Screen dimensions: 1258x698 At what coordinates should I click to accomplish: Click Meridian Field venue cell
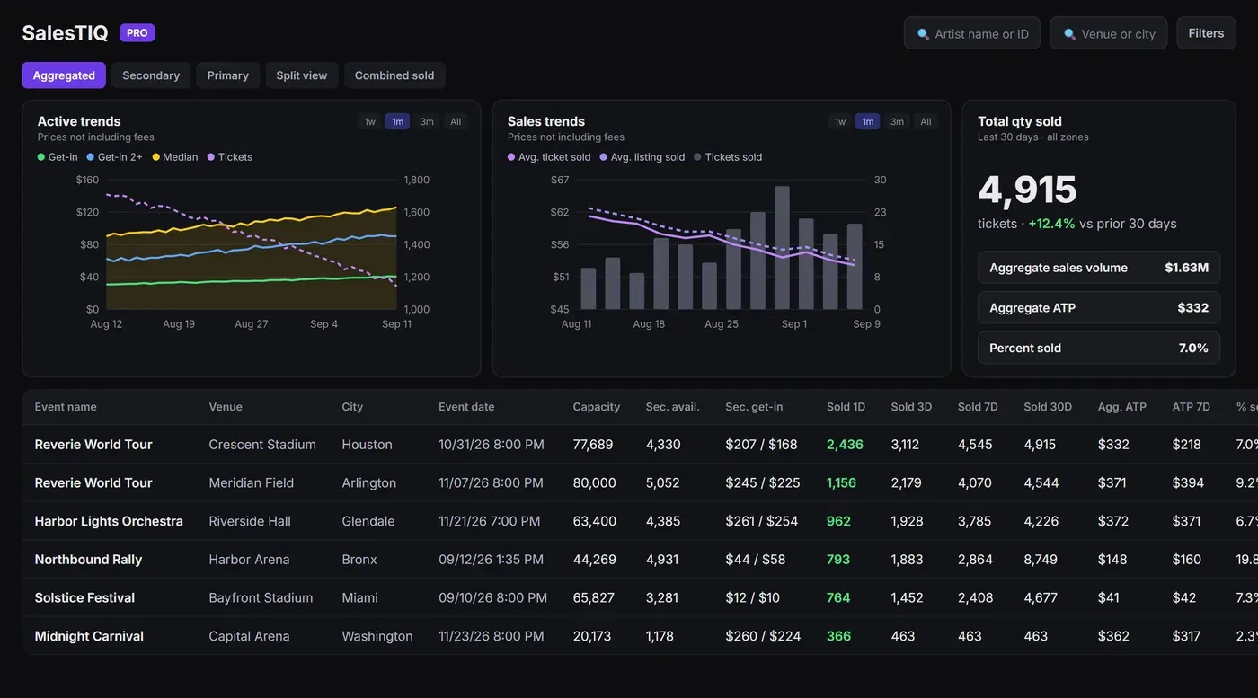(x=252, y=483)
